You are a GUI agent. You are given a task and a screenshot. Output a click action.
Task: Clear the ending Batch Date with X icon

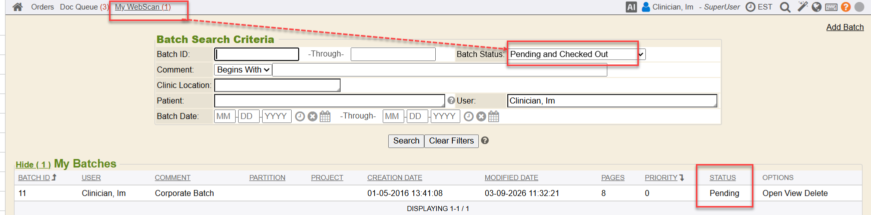click(x=481, y=116)
